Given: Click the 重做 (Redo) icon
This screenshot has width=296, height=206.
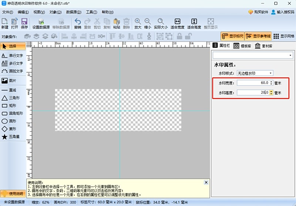Looking at the screenshot, I should [87, 23].
